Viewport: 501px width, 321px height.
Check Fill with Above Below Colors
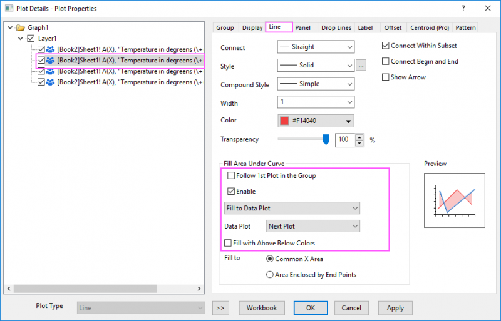pyautogui.click(x=228, y=243)
